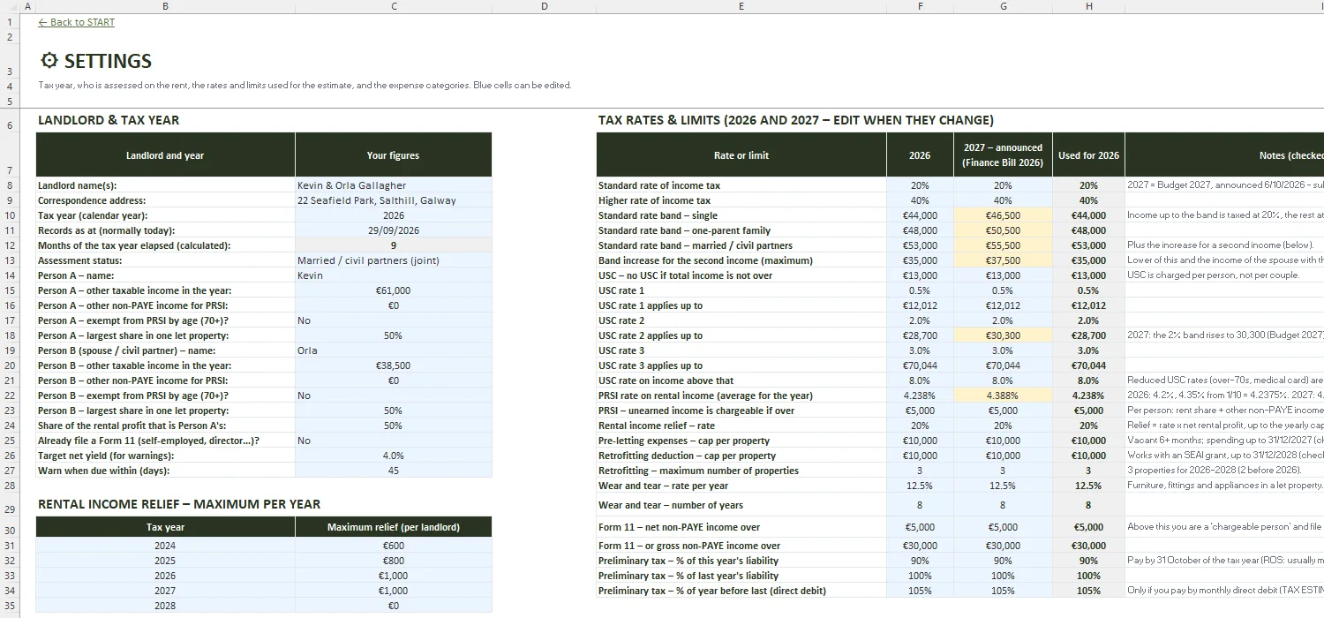Image resolution: width=1324 pixels, height=618 pixels.
Task: Click the Records as at date 29/09/2026
Action: 394,230
